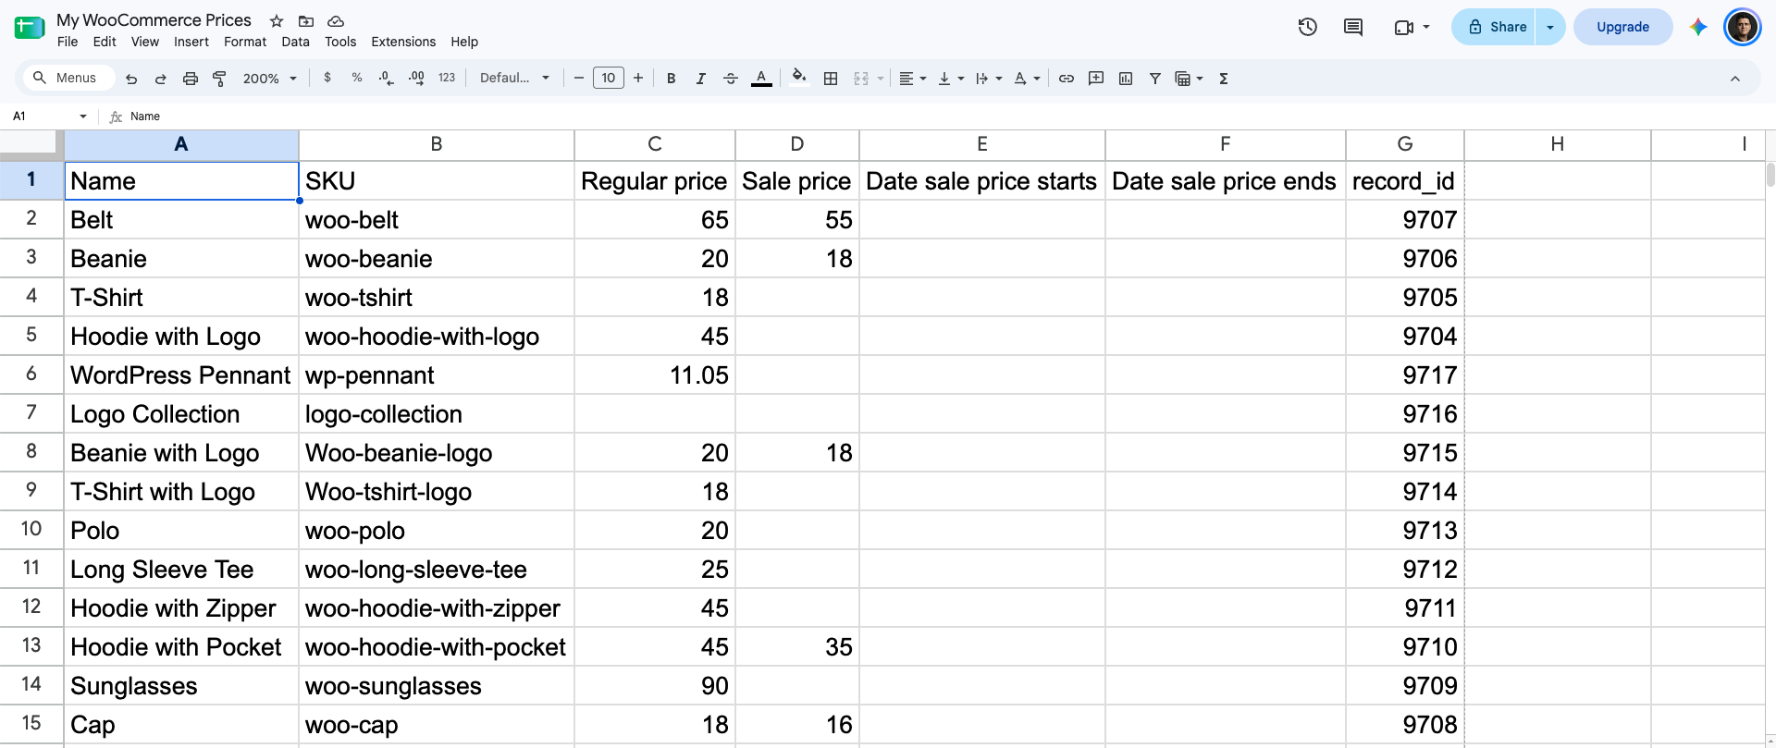Redo the last action

(x=160, y=79)
